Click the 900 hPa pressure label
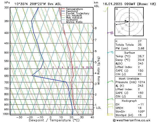The width and height of the screenshot is (158, 122). [x=7, y=104]
